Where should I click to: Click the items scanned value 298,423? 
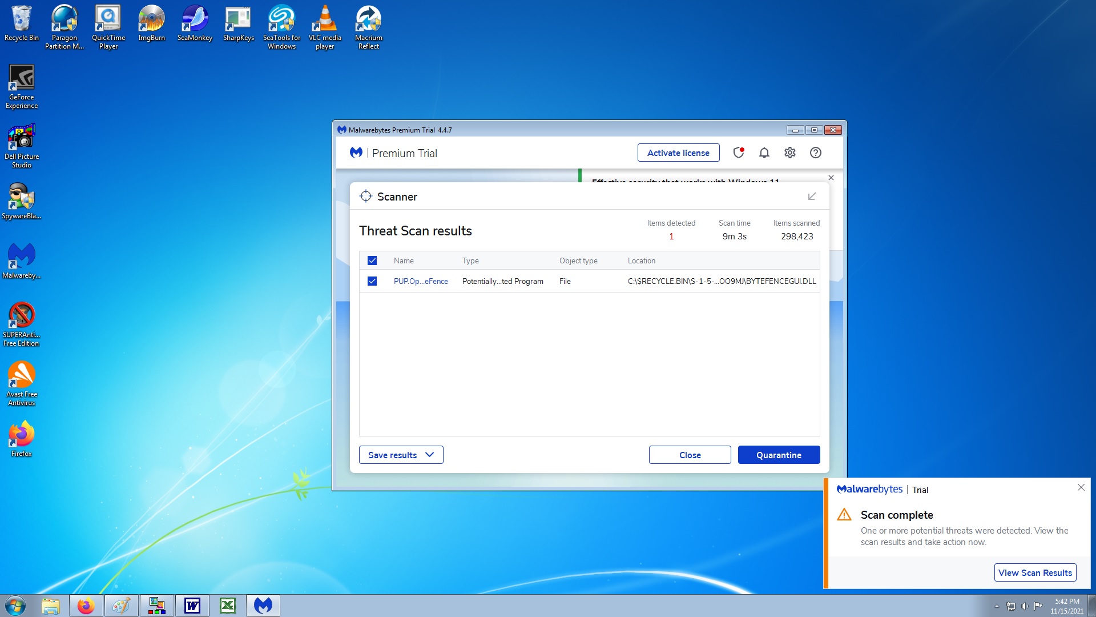coord(797,237)
